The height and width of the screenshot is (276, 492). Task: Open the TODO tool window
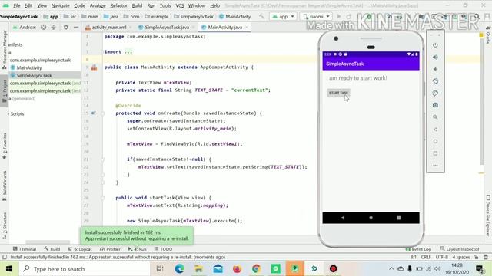click(x=163, y=249)
